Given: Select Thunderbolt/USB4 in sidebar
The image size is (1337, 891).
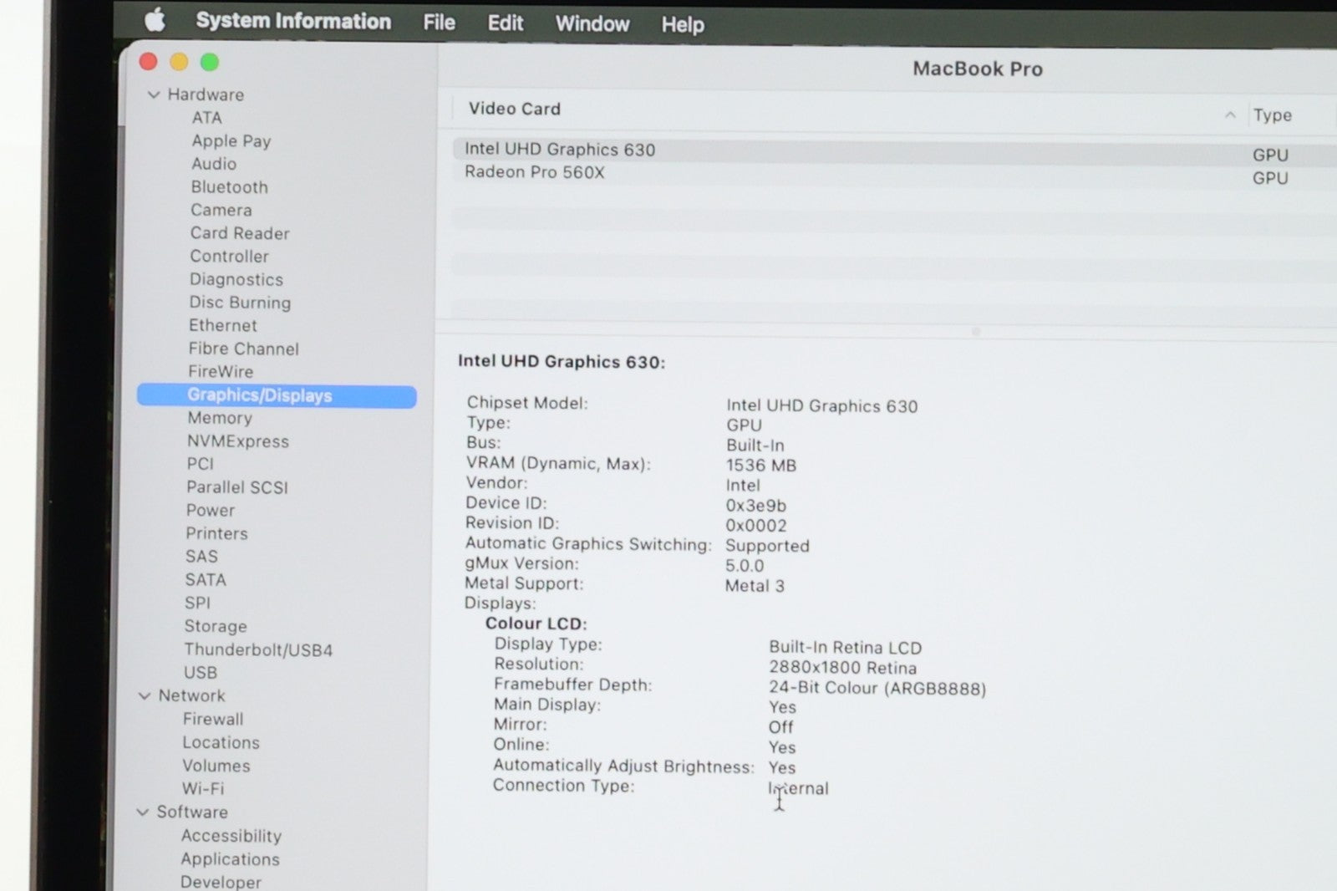Looking at the screenshot, I should tap(258, 649).
